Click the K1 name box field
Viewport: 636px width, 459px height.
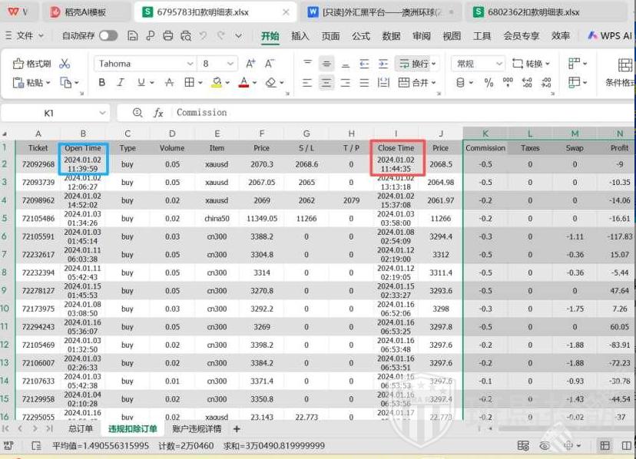(x=49, y=113)
